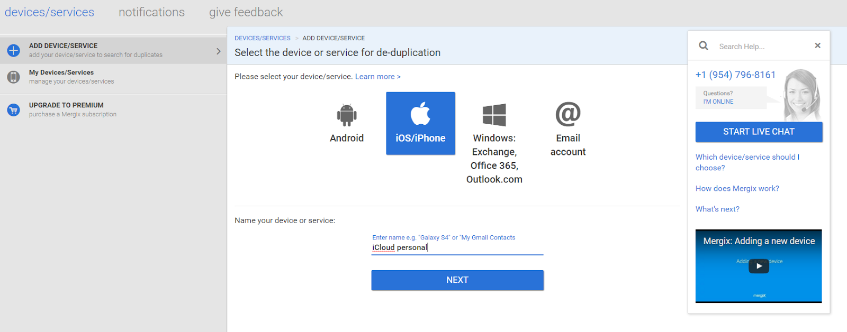Image resolution: width=847 pixels, height=332 pixels.
Task: Play the Mergix adding device video
Action: click(759, 266)
